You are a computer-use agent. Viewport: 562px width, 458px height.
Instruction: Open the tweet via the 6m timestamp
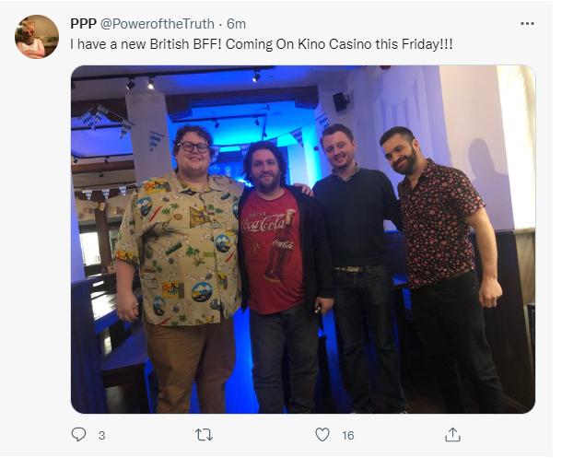[x=237, y=24]
